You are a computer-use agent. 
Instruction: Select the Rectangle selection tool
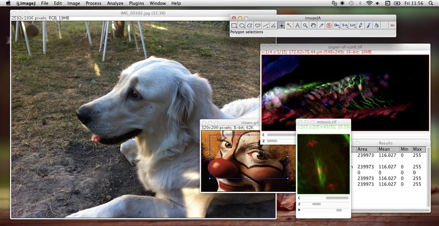(x=234, y=25)
